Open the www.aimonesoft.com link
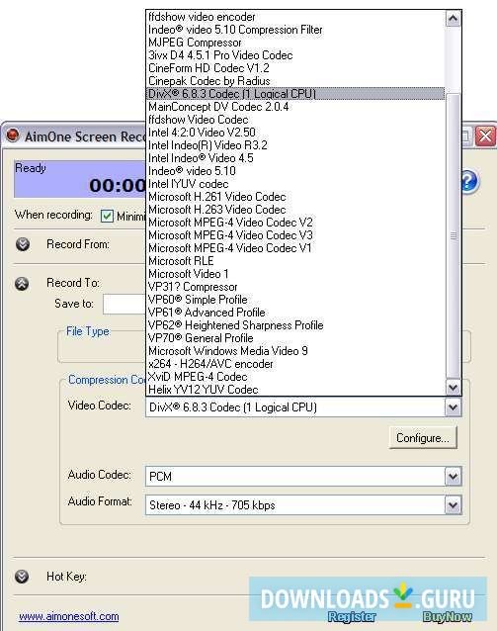The image size is (497, 631). click(x=69, y=616)
